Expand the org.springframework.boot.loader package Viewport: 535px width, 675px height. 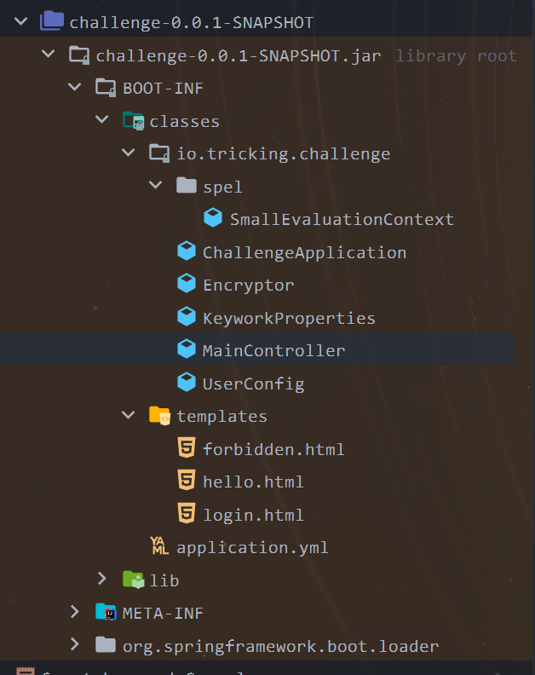click(x=75, y=645)
